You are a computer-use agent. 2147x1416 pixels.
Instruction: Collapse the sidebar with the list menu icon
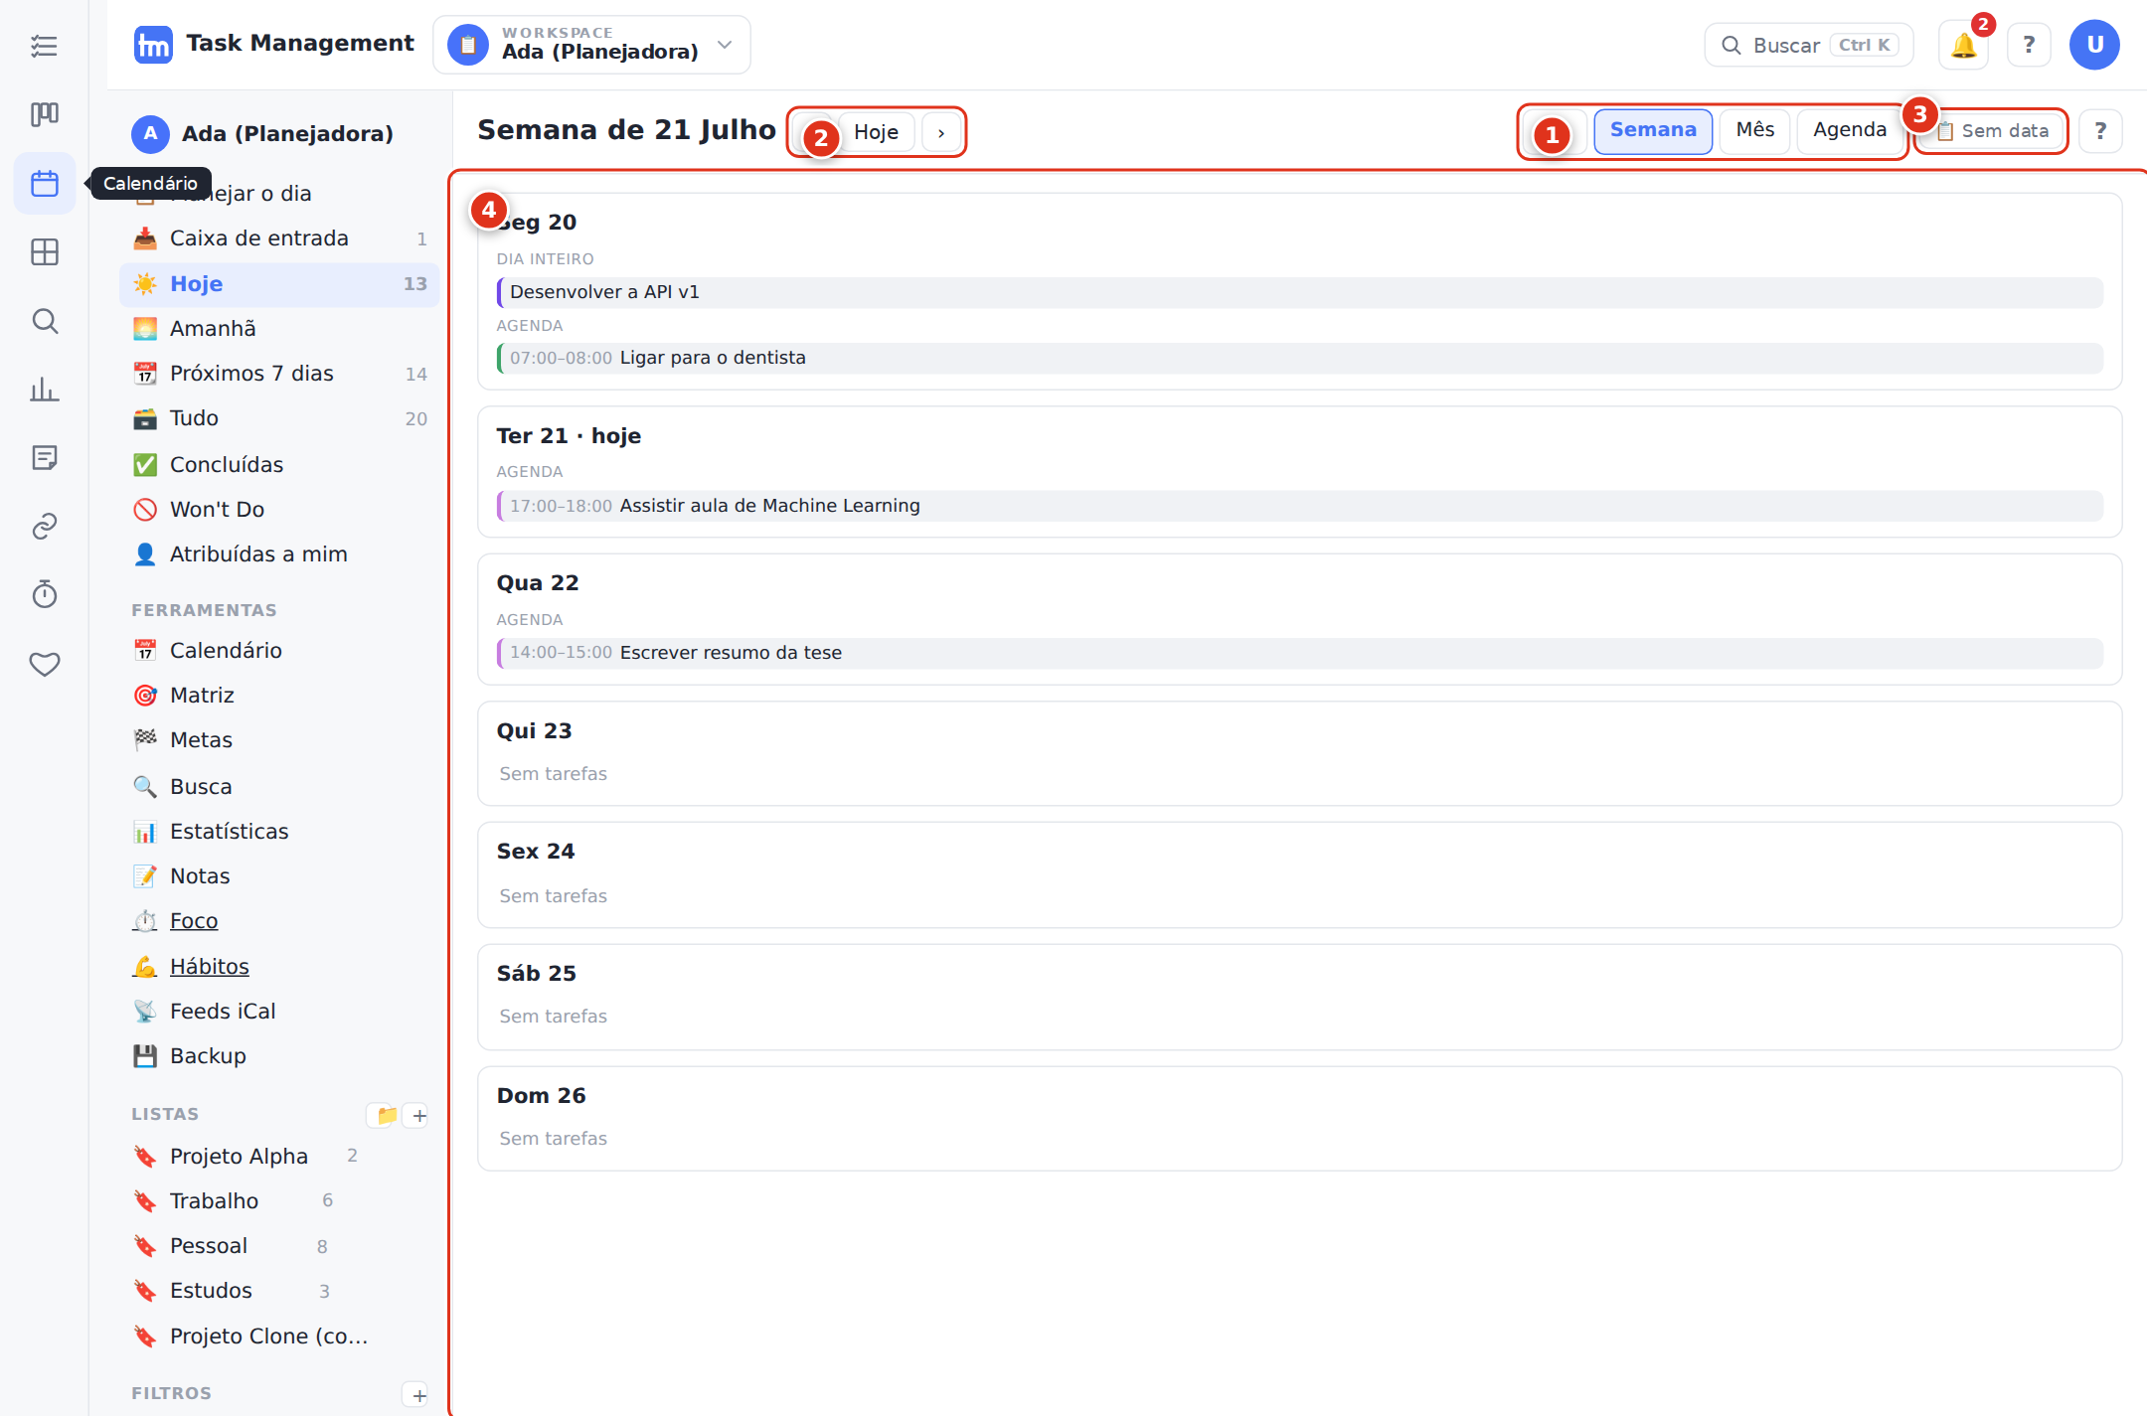point(45,46)
